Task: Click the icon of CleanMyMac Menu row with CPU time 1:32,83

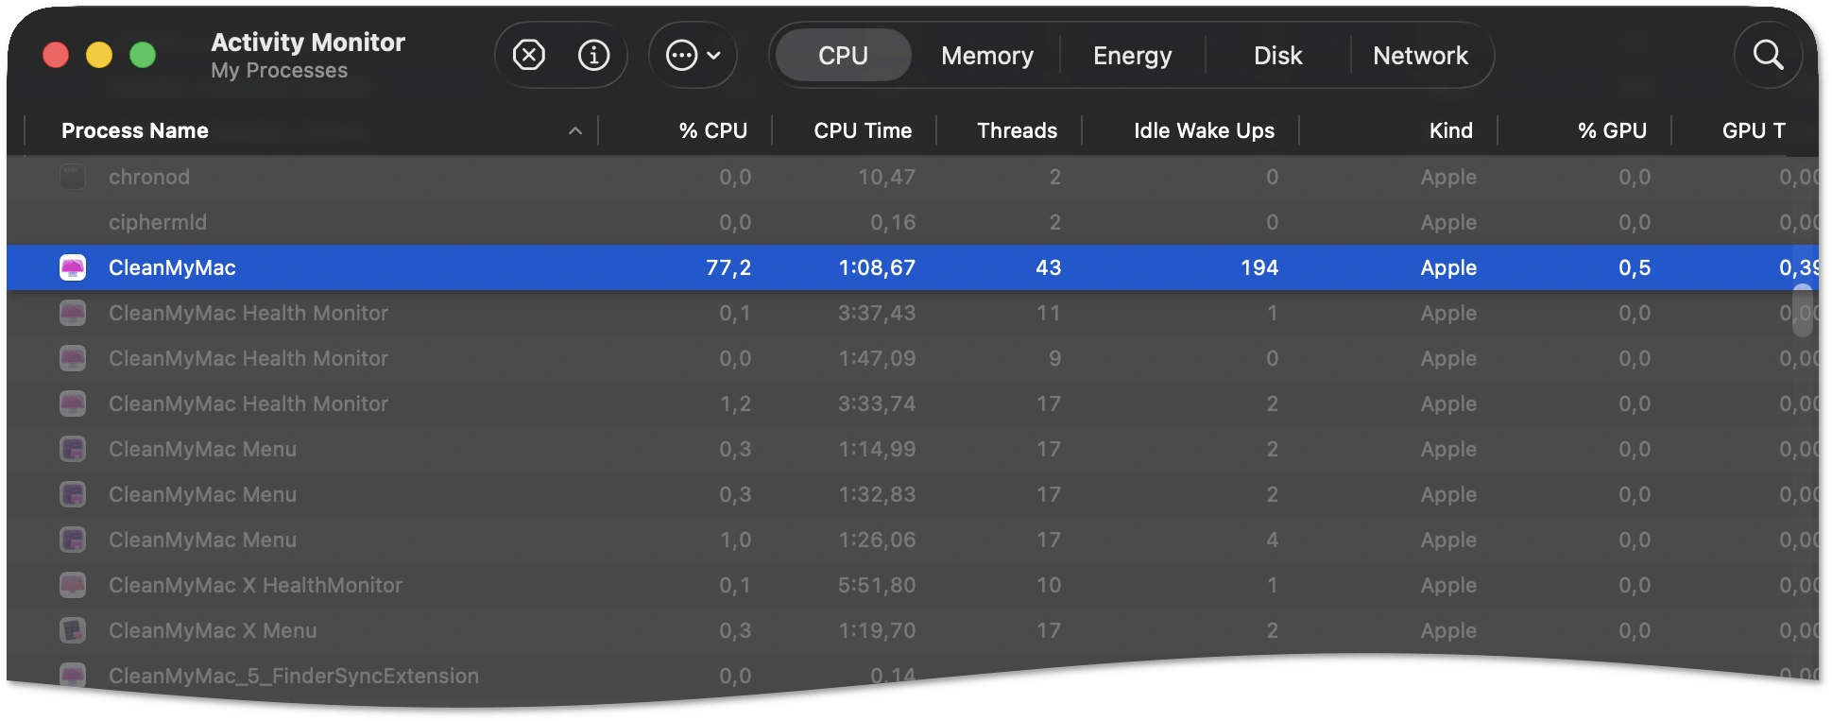Action: [73, 494]
